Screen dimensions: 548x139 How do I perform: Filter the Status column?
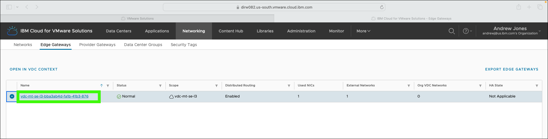tap(160, 86)
